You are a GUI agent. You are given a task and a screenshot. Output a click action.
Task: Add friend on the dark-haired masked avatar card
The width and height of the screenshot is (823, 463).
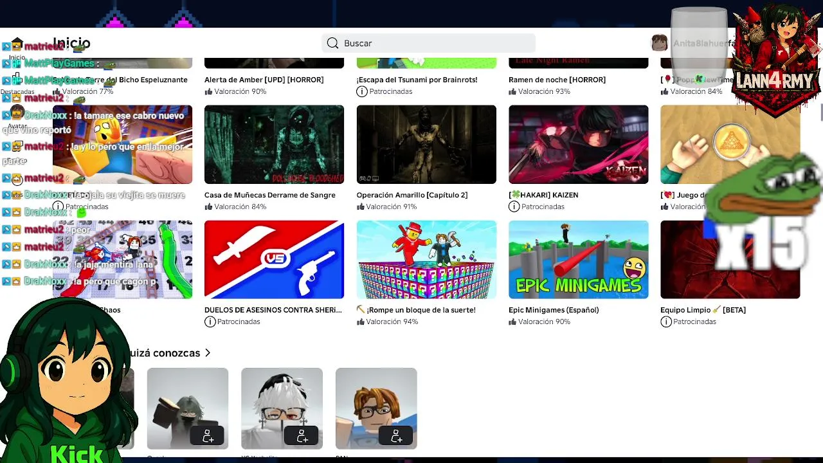click(208, 435)
